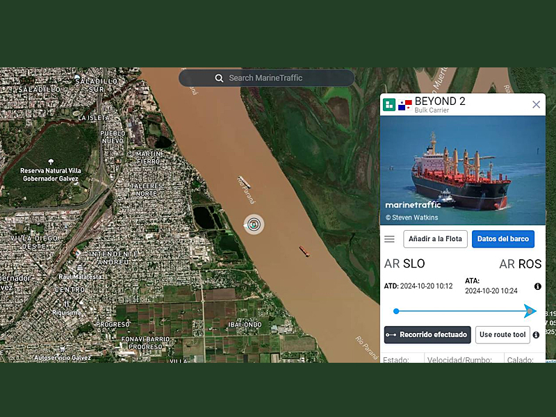This screenshot has width=556, height=417.
Task: Click the Search MarineTraffic field
Action: pyautogui.click(x=266, y=78)
